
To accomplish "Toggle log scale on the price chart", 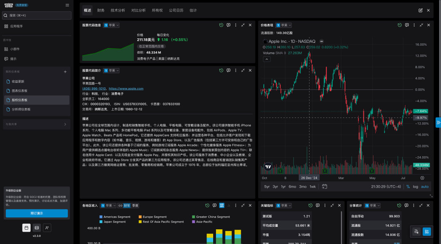I will (x=415, y=186).
